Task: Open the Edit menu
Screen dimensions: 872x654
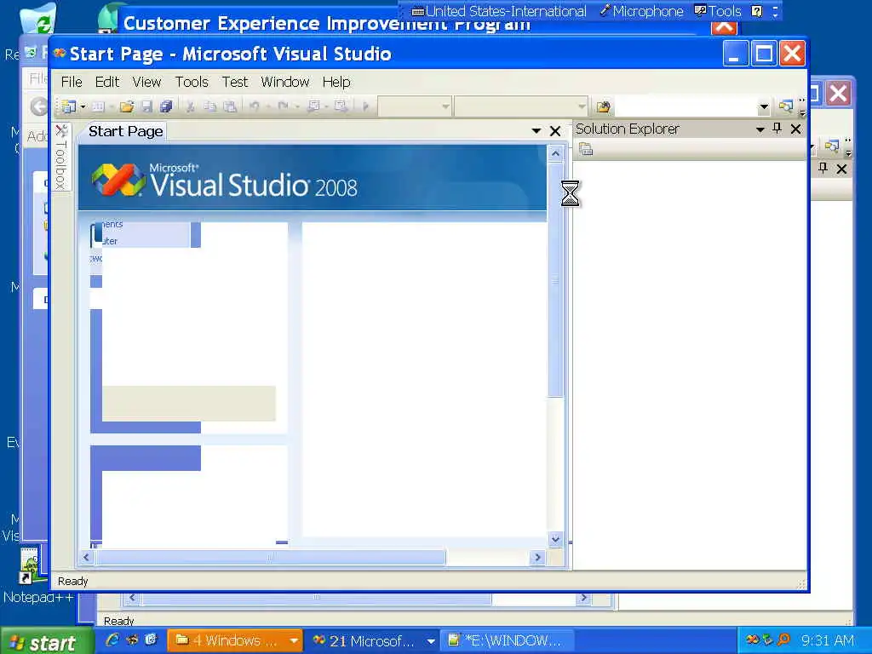Action: click(x=106, y=83)
